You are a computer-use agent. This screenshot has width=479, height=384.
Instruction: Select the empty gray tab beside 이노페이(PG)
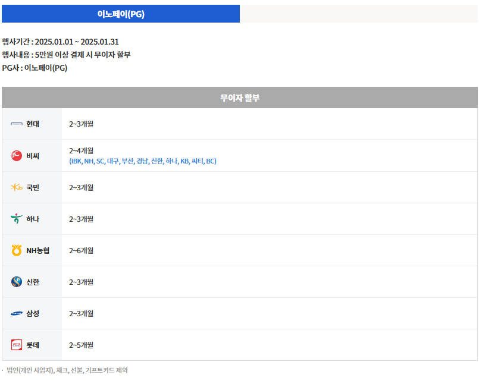pos(359,14)
